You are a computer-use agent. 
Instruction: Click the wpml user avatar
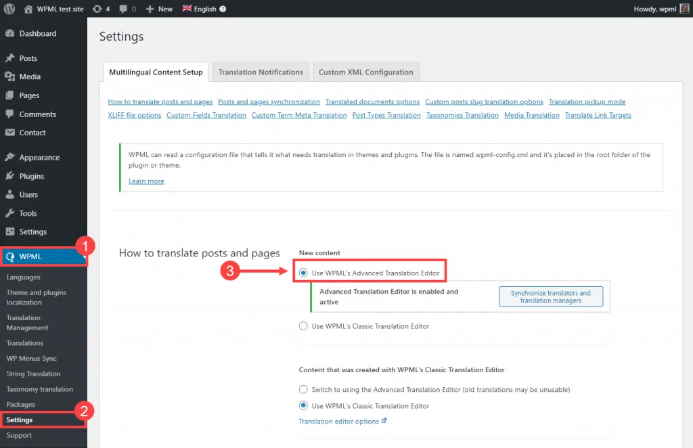[685, 8]
